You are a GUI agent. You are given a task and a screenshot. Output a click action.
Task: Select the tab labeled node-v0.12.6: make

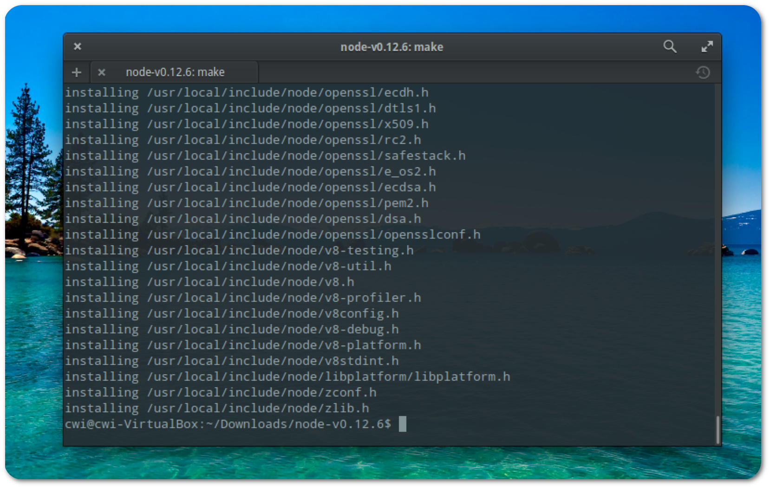176,72
